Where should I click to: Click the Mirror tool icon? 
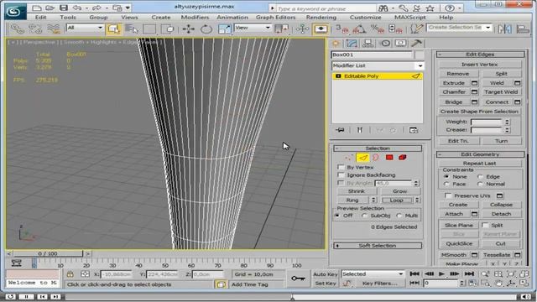click(505, 29)
